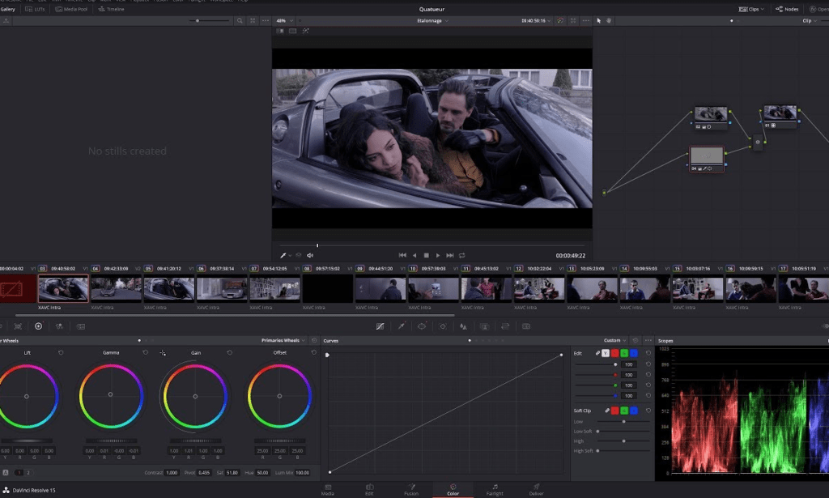The image size is (829, 498).
Task: Reset the Gain color wheel
Action: point(229,352)
